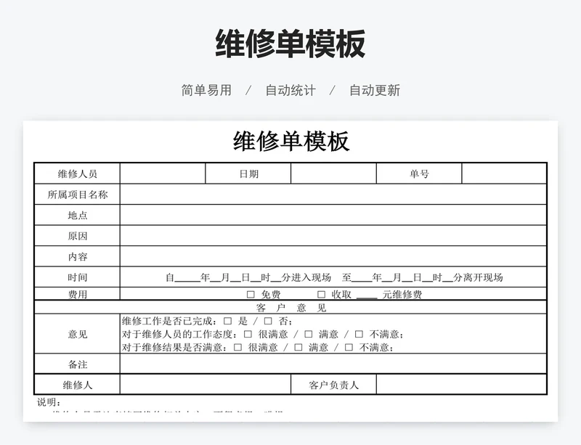Click the 自动更新 tagline text
The height and width of the screenshot is (445, 581).
(375, 90)
